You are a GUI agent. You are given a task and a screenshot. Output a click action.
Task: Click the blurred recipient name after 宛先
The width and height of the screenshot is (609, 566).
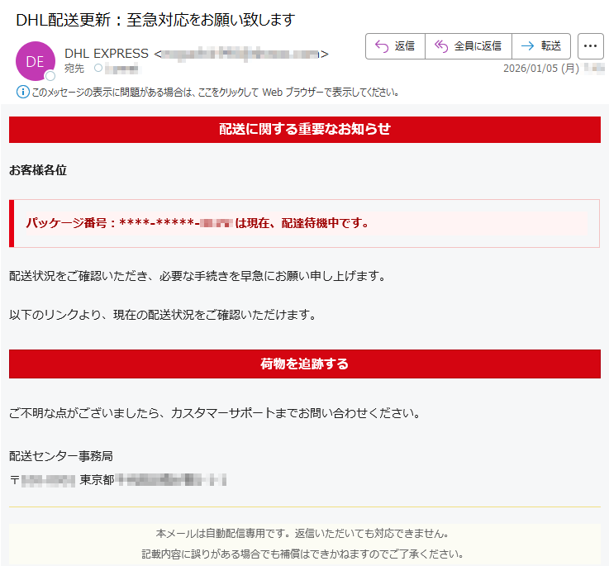(121, 69)
